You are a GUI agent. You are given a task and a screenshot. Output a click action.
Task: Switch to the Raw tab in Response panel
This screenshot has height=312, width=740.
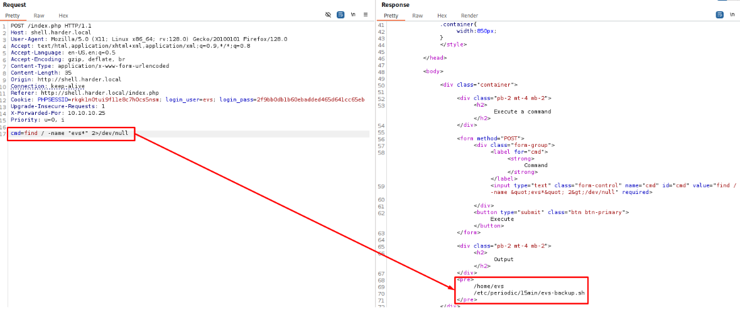tap(418, 16)
